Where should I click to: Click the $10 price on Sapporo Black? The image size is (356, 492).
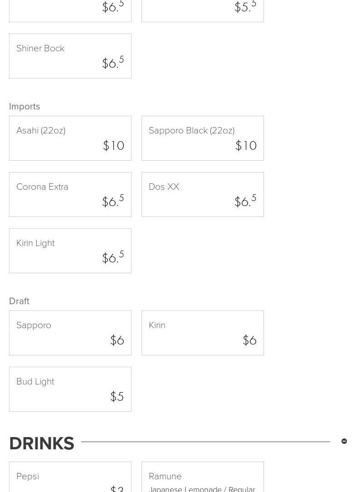246,146
